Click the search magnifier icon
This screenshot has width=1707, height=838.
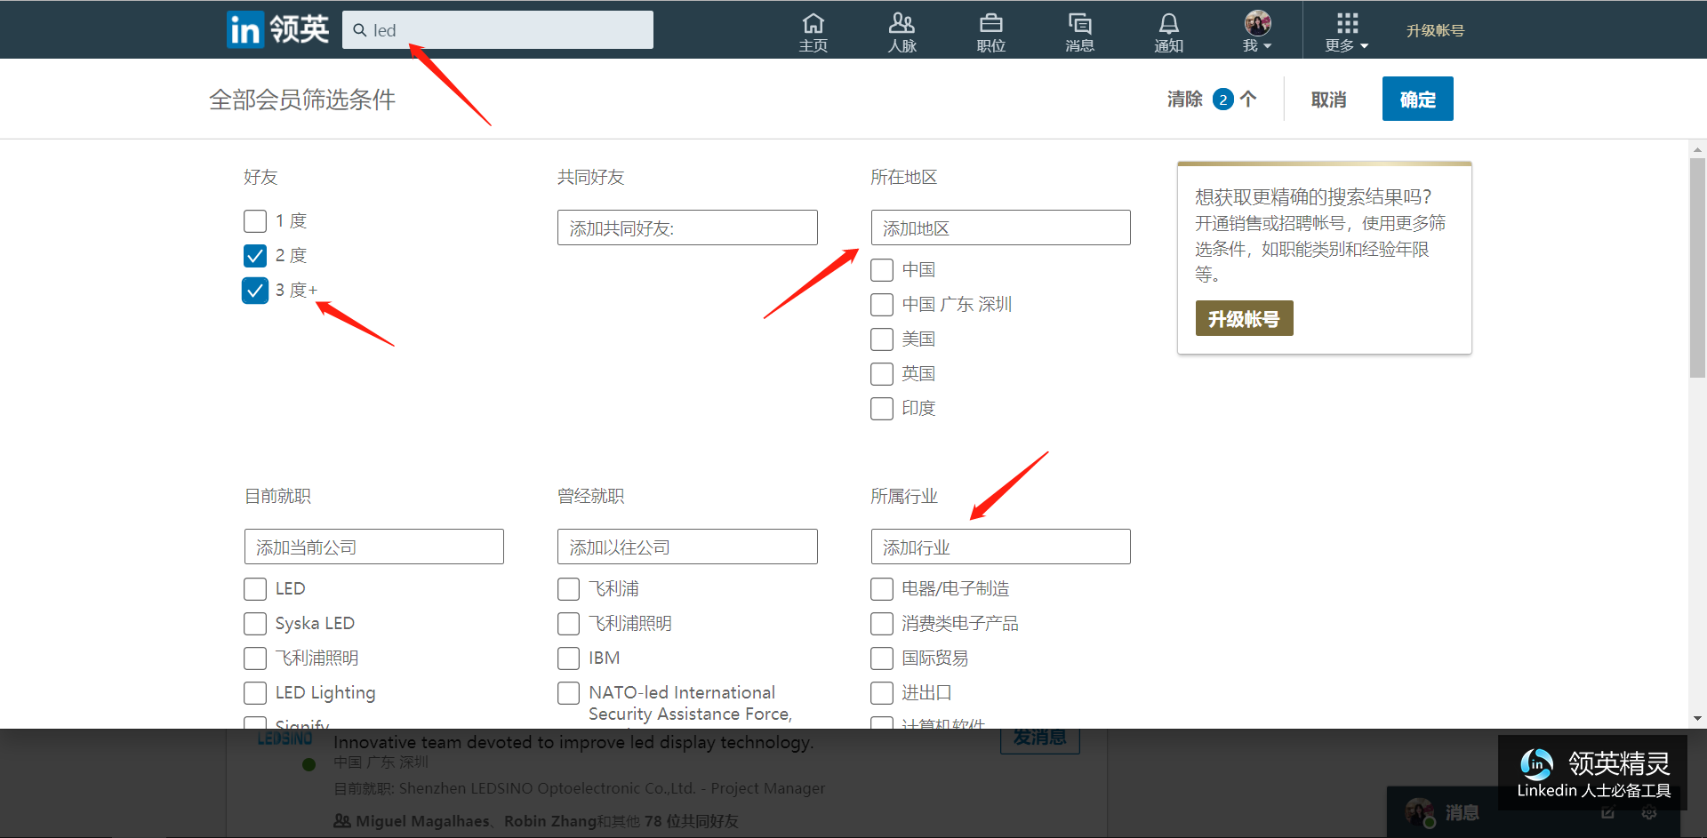pos(360,30)
